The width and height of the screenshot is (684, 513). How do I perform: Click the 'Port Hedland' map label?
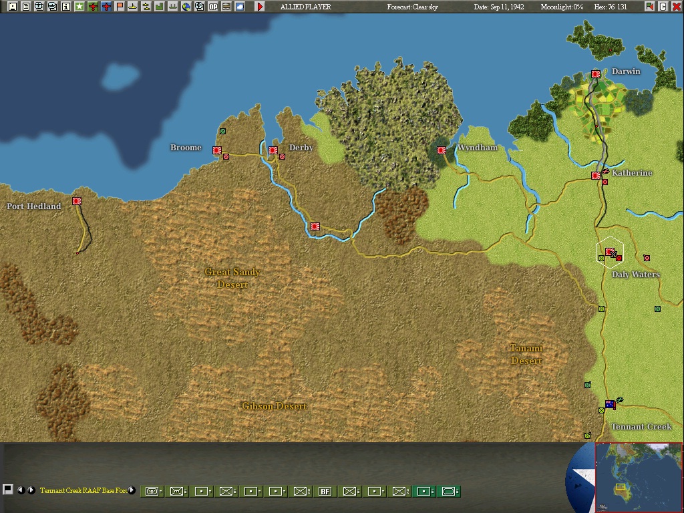[x=34, y=206]
